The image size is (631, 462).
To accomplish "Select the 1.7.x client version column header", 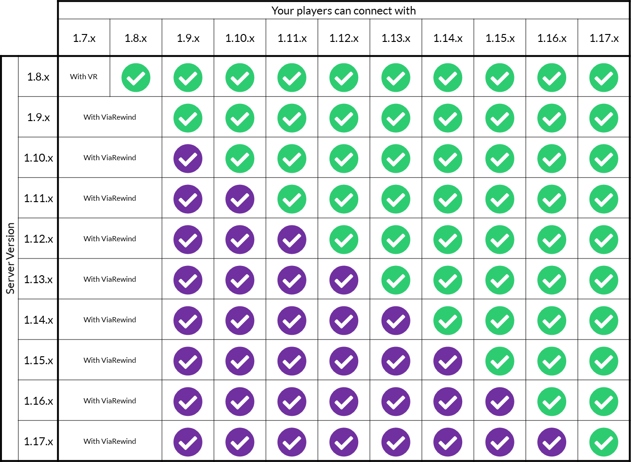I will (84, 38).
